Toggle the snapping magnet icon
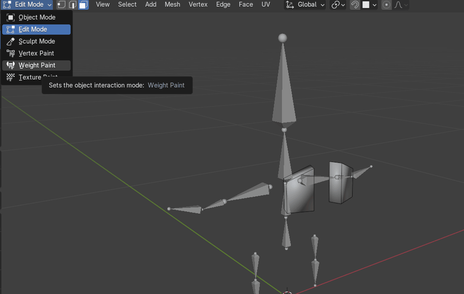This screenshot has width=464, height=294. [x=355, y=5]
